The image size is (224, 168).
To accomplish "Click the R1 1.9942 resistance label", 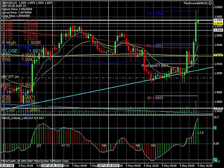I will pyautogui.click(x=155, y=46).
